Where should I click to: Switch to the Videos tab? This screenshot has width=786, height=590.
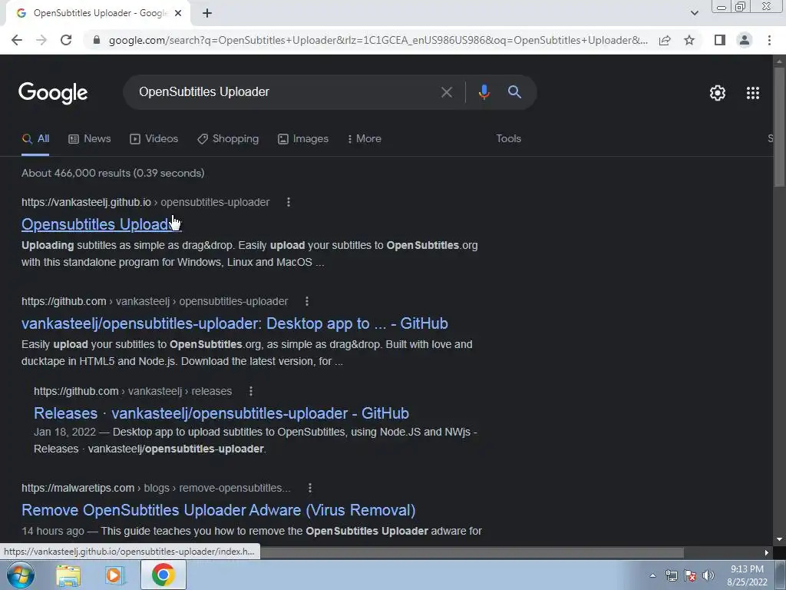coord(154,139)
